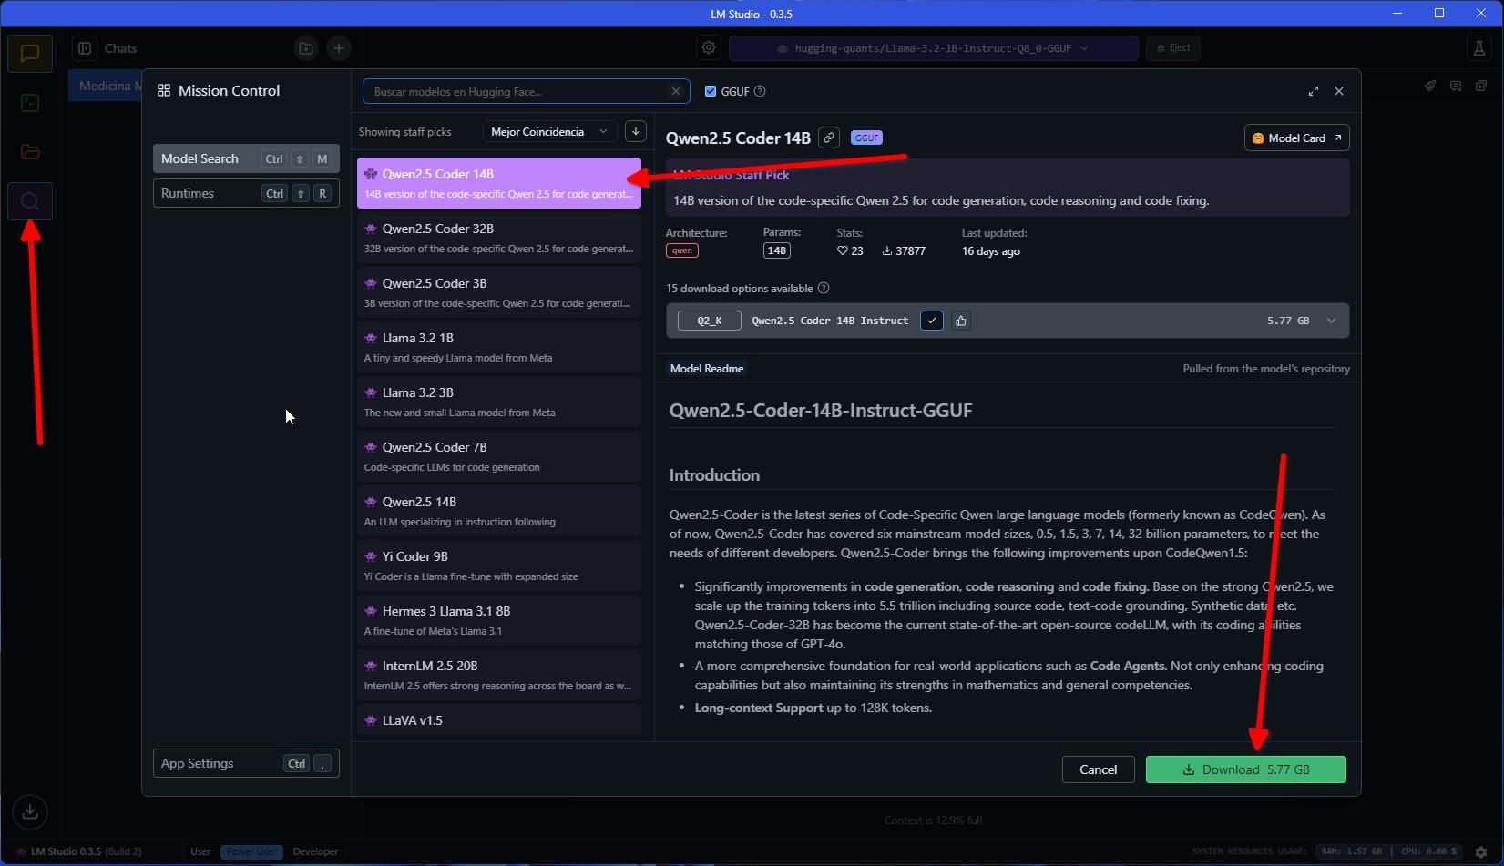Open the Model Search tab
The width and height of the screenshot is (1504, 866).
click(x=246, y=158)
